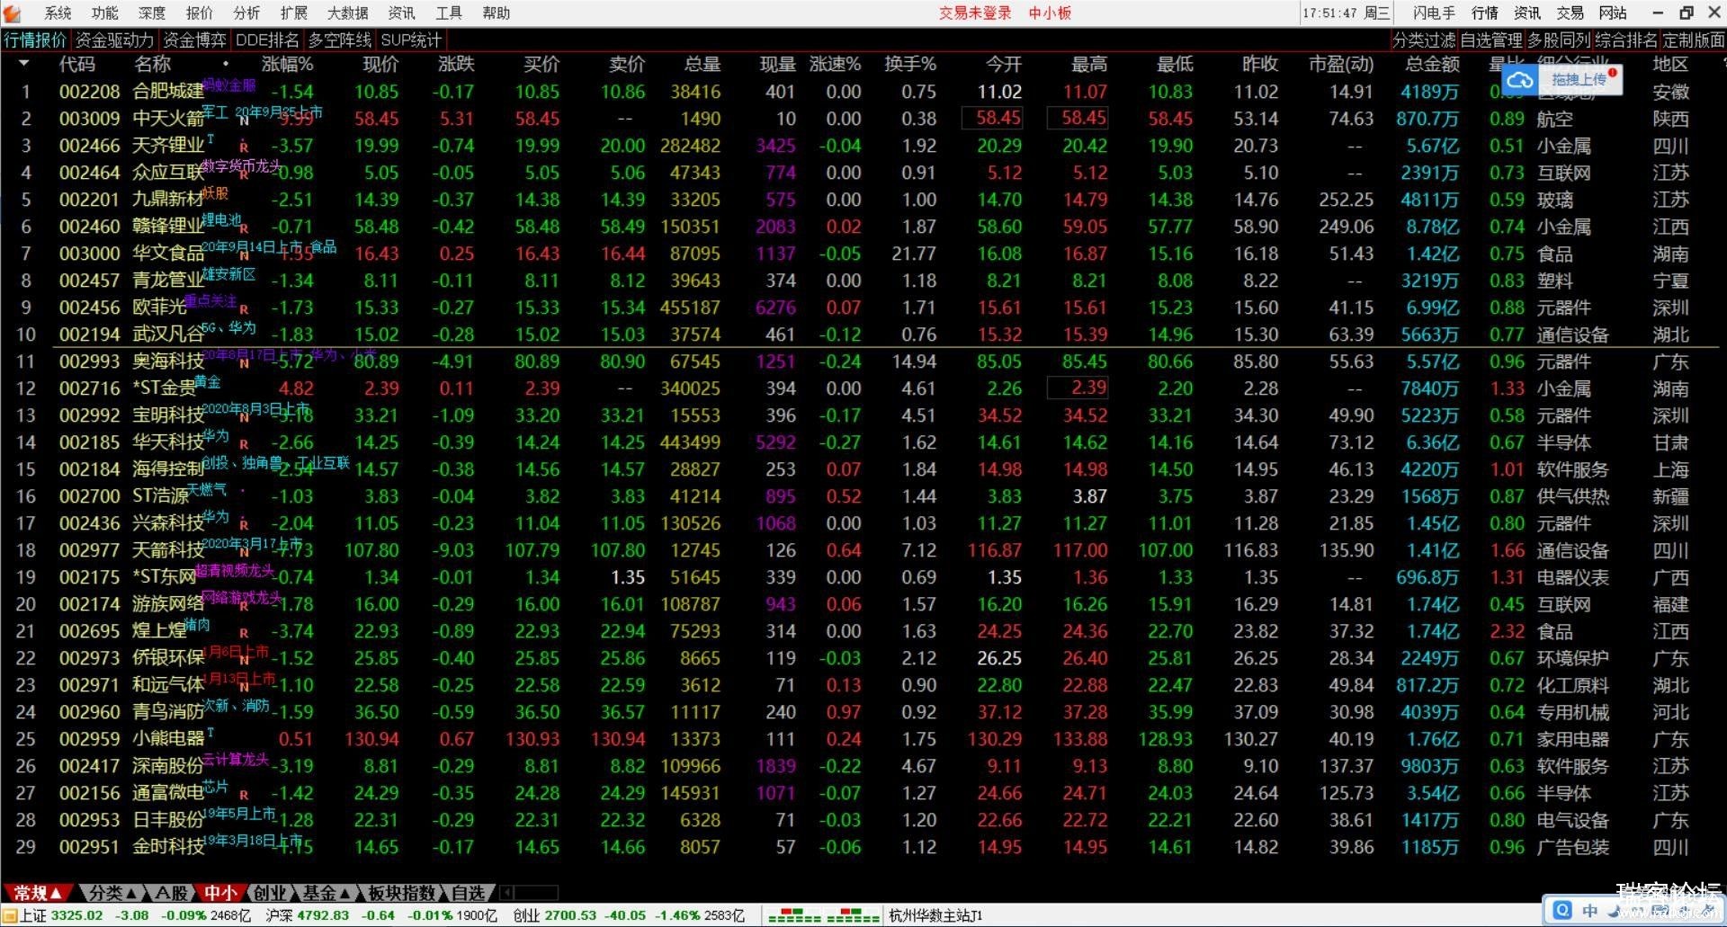
Task: Open the 功能 menu
Action: [104, 13]
